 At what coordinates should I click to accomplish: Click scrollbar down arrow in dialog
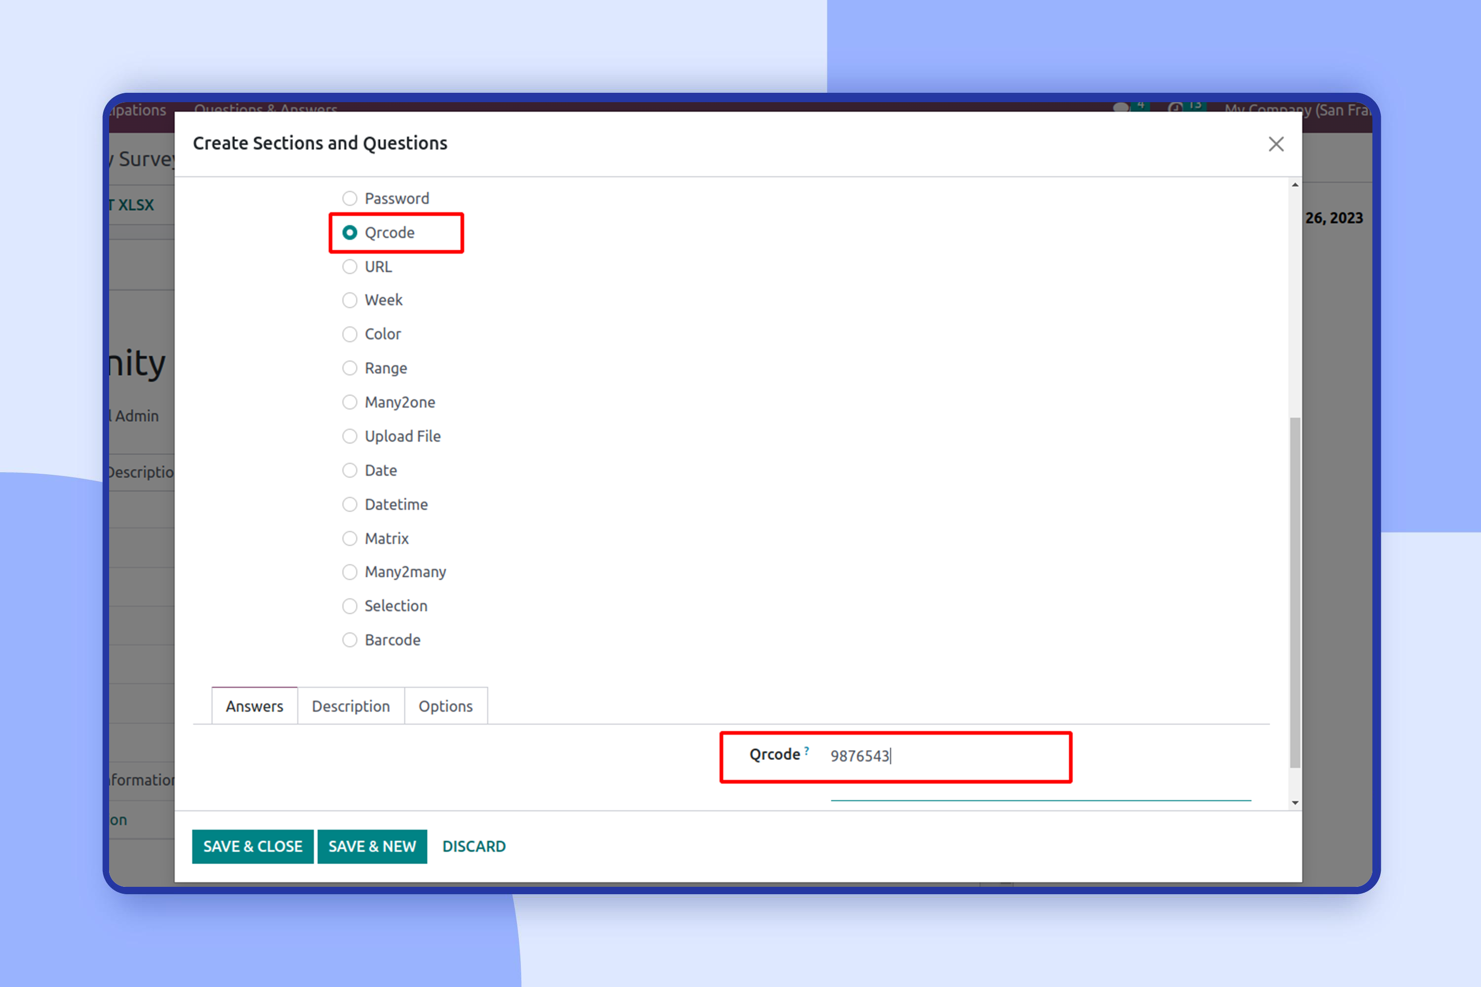(1294, 802)
